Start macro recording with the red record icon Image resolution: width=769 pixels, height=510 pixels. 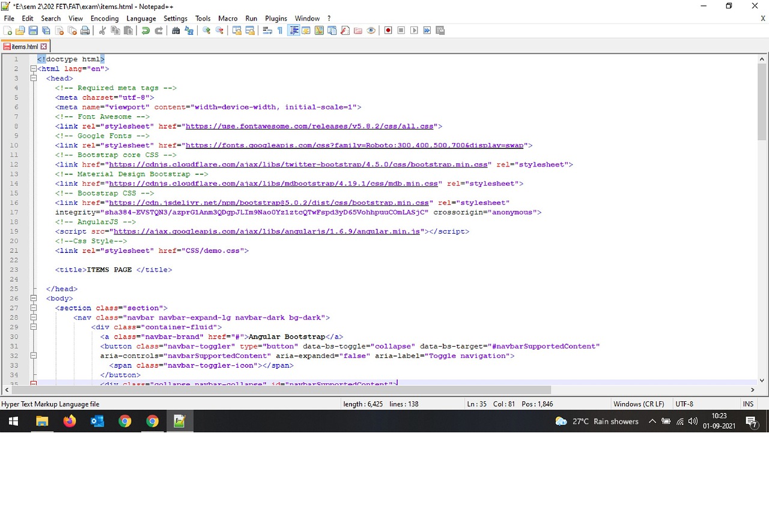pyautogui.click(x=388, y=31)
